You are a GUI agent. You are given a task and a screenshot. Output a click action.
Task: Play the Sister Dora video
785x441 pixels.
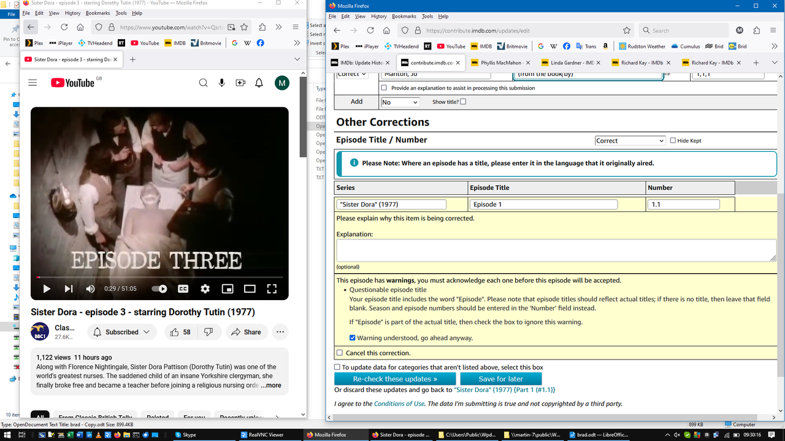tap(47, 288)
